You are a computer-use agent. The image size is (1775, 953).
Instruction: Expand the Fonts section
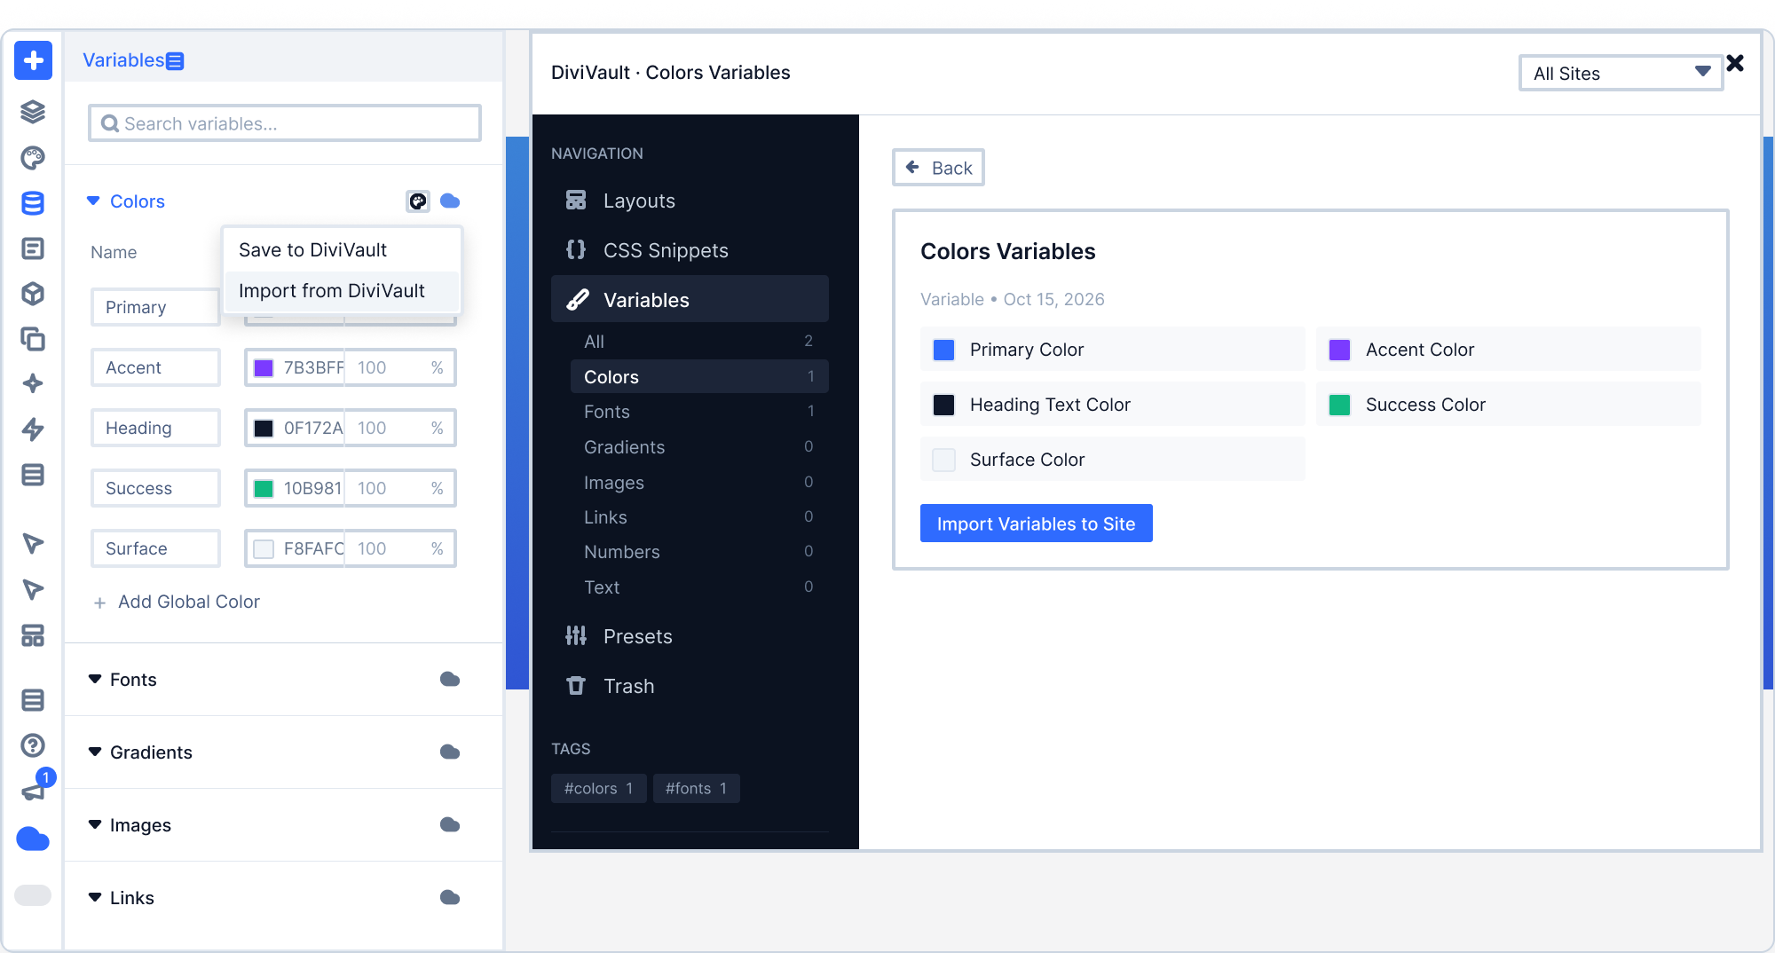[95, 680]
